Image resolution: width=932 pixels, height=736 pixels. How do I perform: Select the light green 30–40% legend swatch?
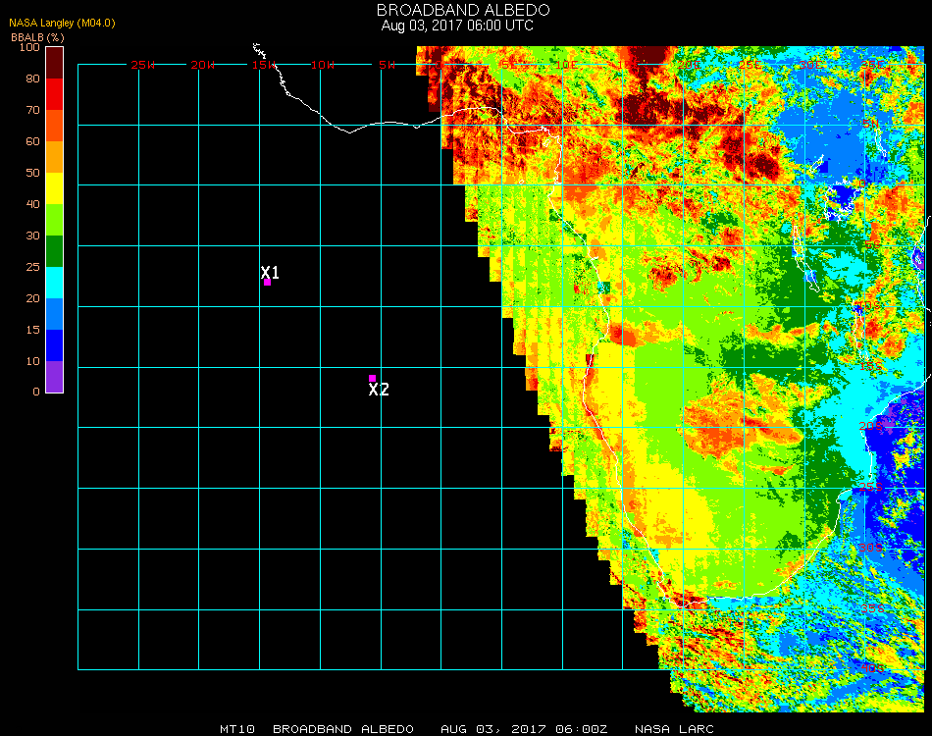click(54, 220)
